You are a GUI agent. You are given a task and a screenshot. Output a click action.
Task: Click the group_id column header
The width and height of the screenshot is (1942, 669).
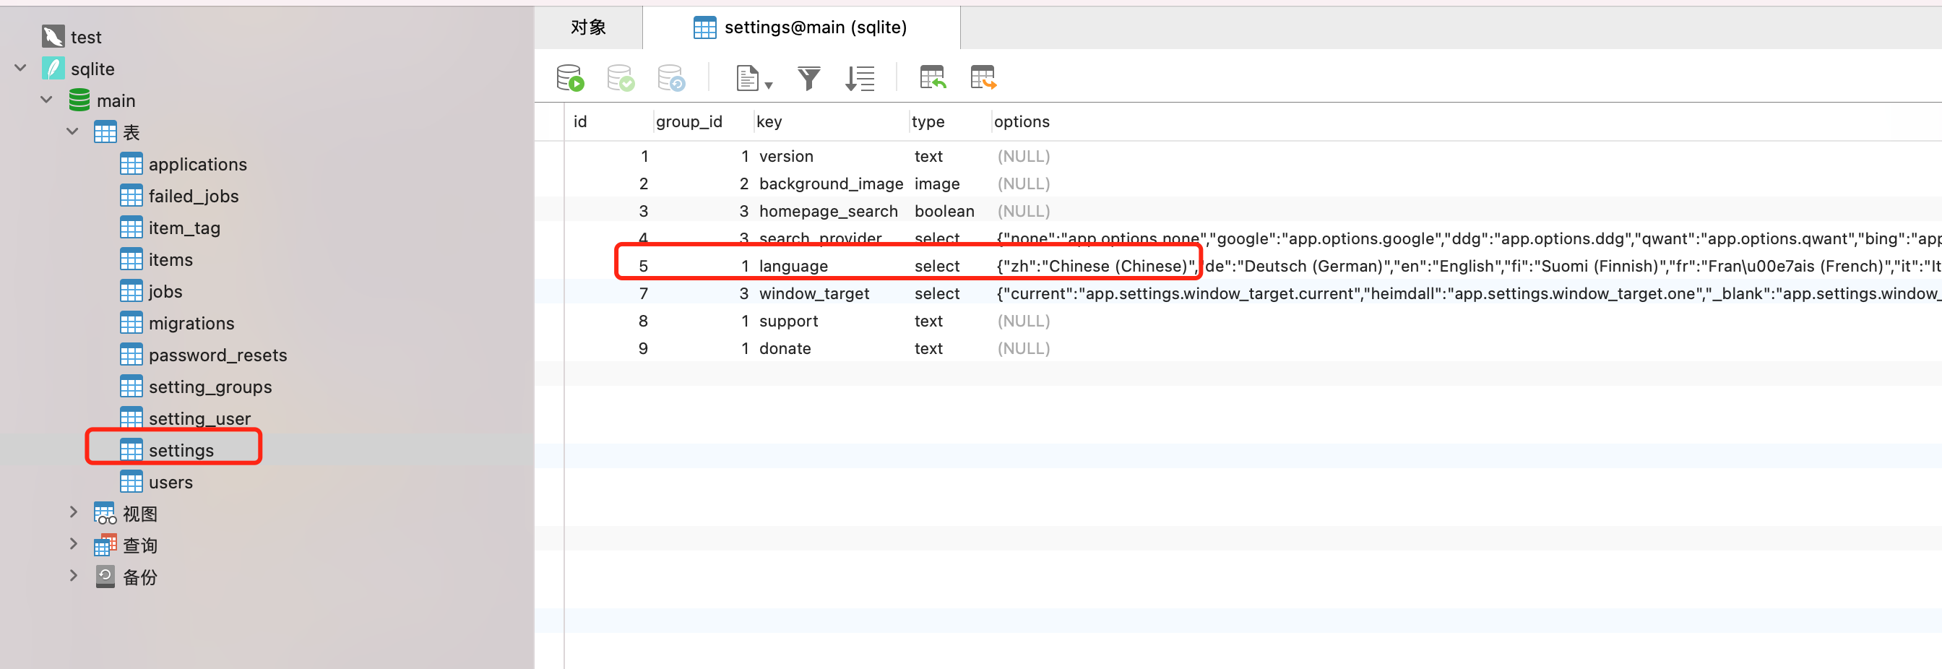703,121
